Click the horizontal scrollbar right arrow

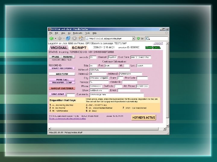(165, 129)
